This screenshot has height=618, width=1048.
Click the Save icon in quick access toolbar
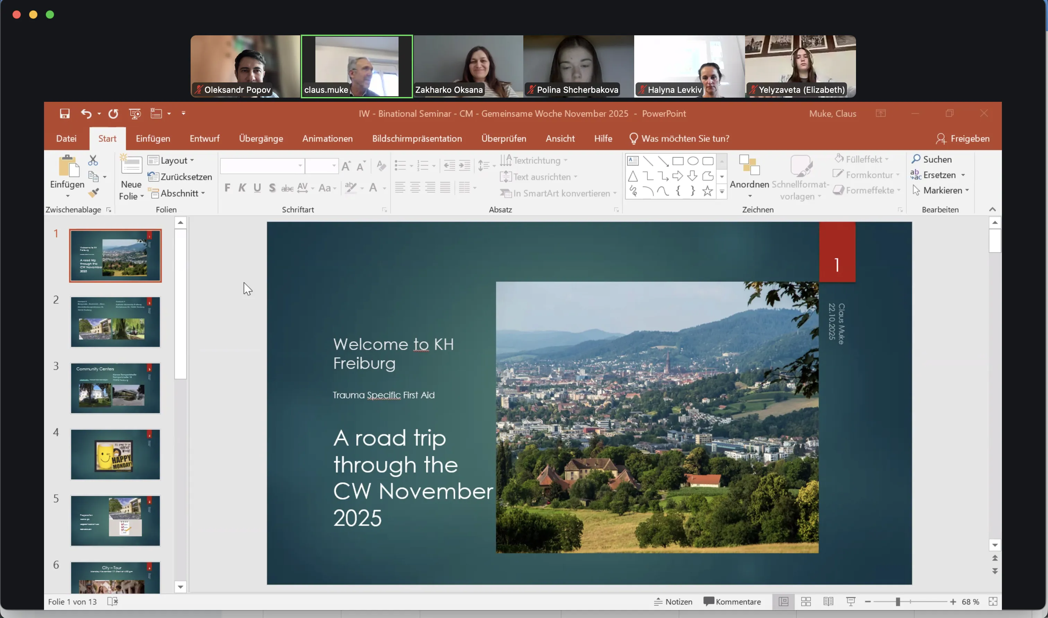pyautogui.click(x=64, y=114)
